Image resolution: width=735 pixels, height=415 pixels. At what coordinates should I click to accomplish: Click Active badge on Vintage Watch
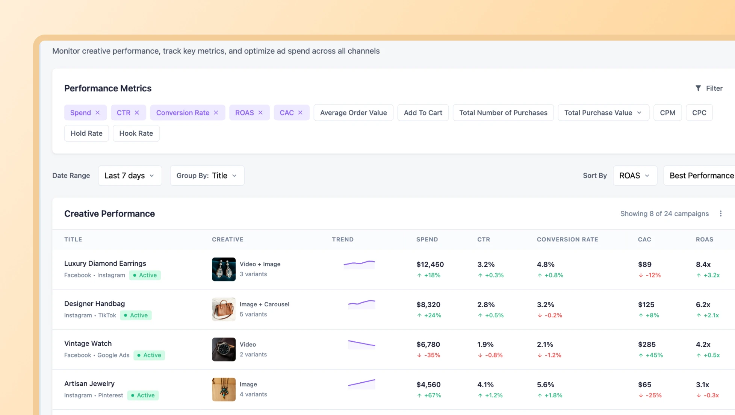point(149,355)
